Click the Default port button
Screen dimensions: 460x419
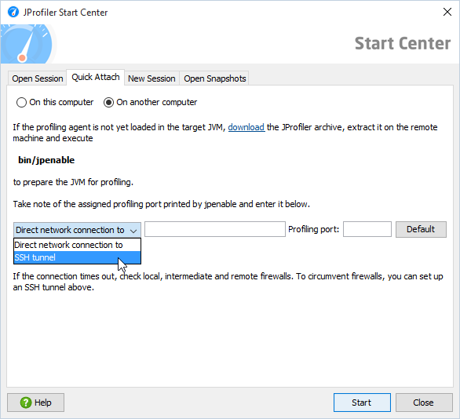[x=421, y=229]
